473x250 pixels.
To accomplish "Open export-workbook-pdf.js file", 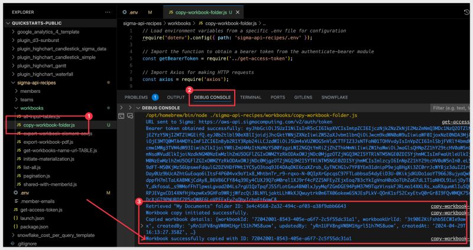I will 48,142.
